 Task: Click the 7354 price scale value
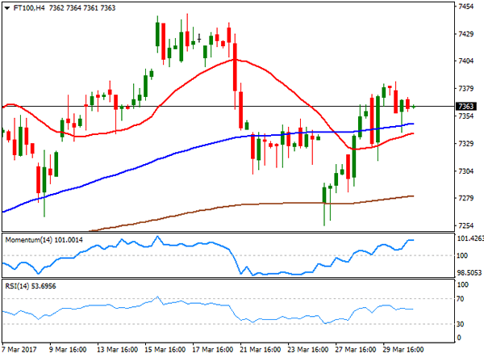pos(466,116)
